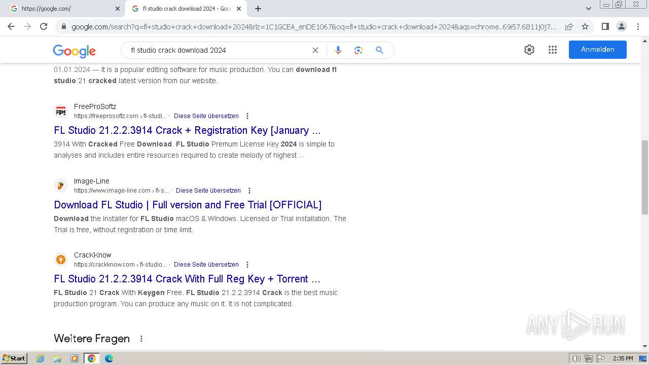This screenshot has width=649, height=365.
Task: Translate the CracKKnow page via Diese Seite übersetzen
Action: click(x=206, y=265)
